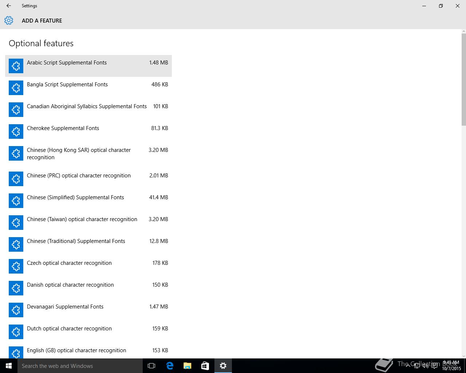Select Danish optical character recognition text
This screenshot has height=373, width=466.
70,285
